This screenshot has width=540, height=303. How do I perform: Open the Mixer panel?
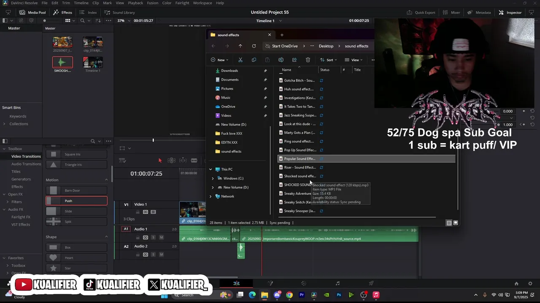click(x=451, y=12)
